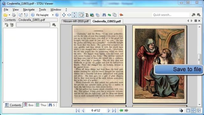Open the Window menu

[x=56, y=10]
